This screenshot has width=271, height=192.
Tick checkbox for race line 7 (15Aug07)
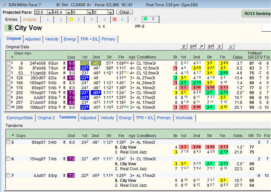8,93
